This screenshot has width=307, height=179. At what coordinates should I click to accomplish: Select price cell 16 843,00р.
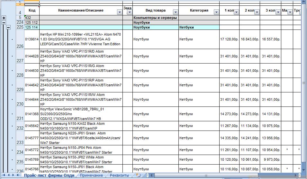(250, 39)
